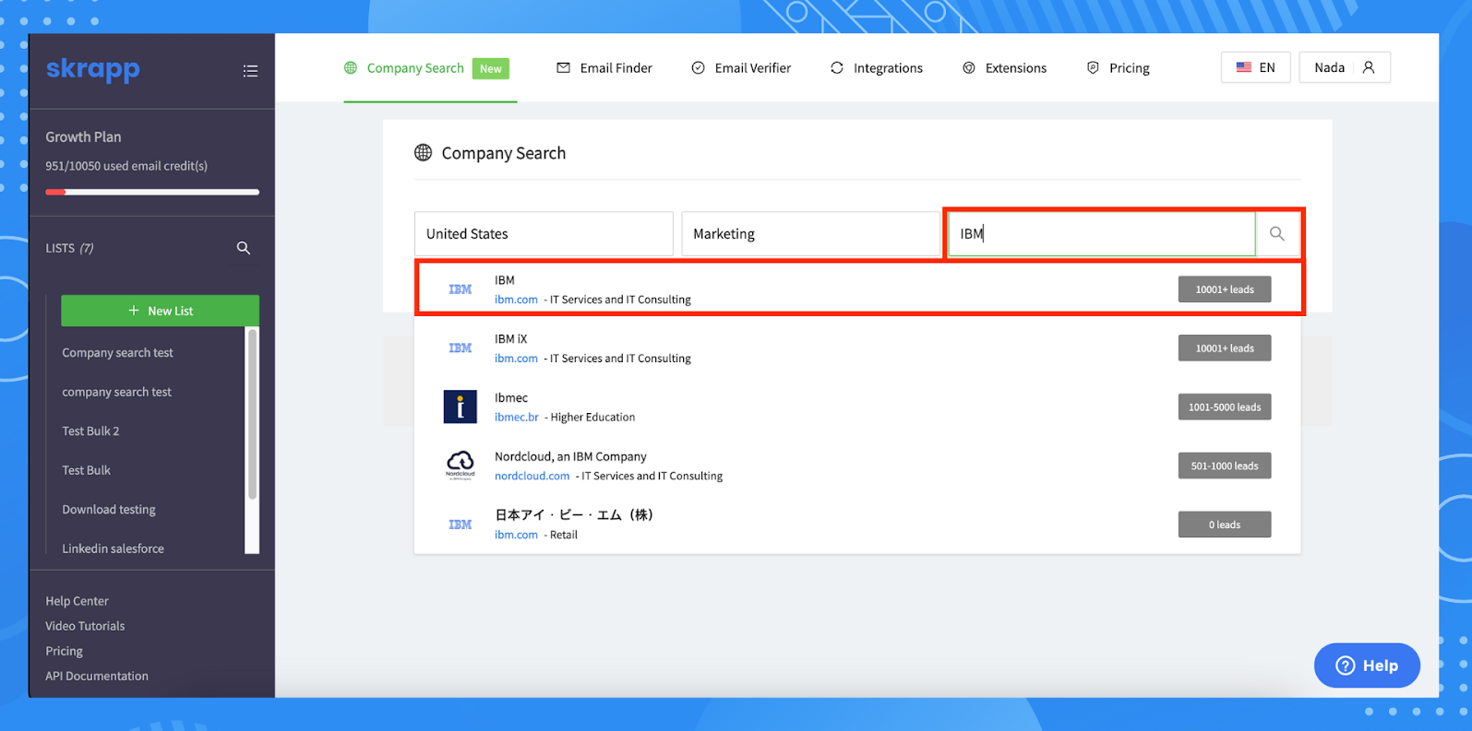Open the Nada account menu
This screenshot has width=1472, height=731.
click(x=1344, y=67)
